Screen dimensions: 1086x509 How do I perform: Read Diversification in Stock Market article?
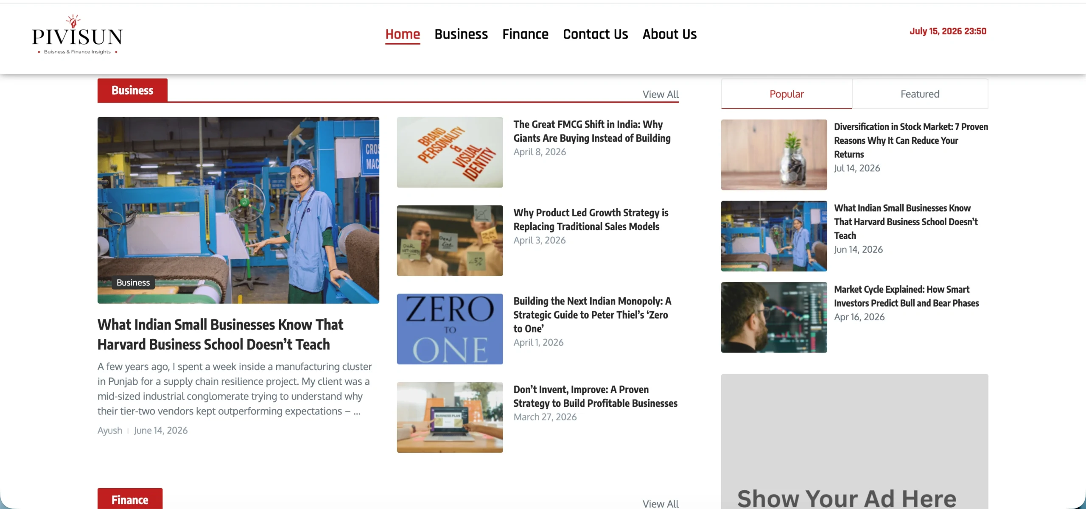point(911,140)
